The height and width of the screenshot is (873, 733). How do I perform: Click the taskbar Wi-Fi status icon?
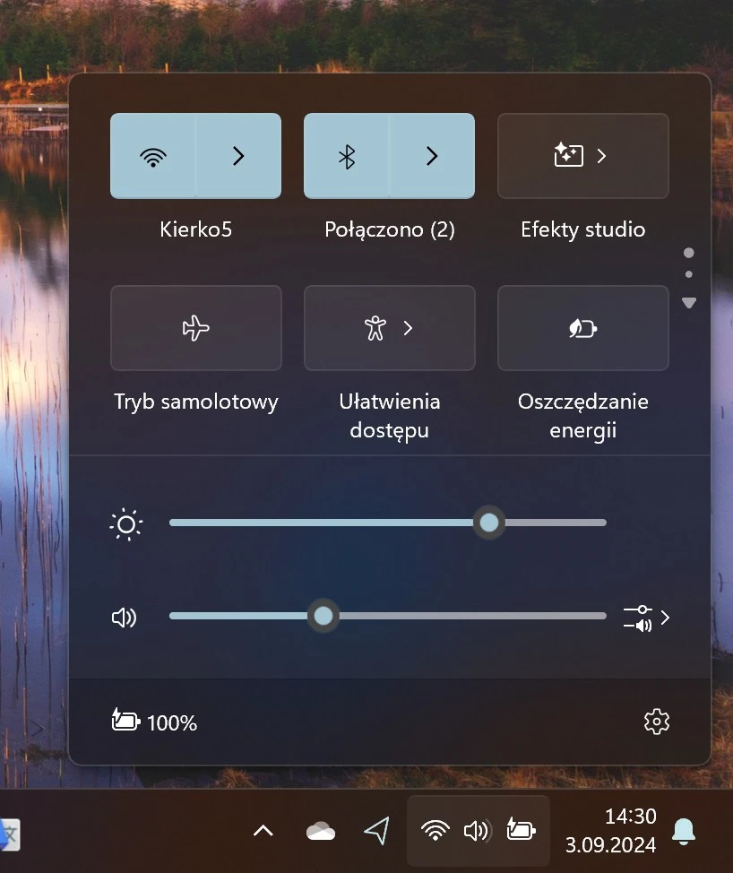tap(435, 831)
